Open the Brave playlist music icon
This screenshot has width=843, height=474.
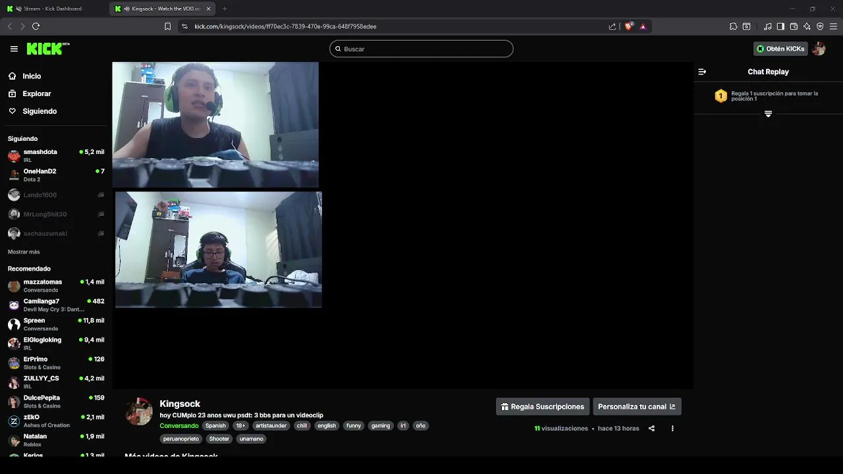tap(767, 26)
